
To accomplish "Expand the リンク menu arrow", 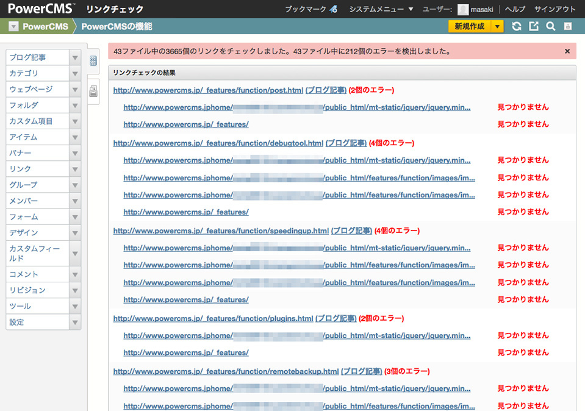I will (x=75, y=170).
